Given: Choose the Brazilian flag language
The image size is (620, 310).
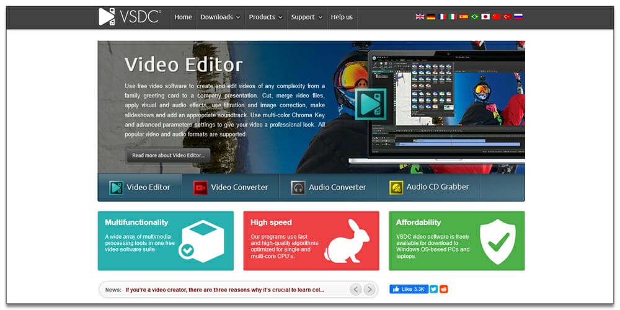Looking at the screenshot, I should click(x=475, y=17).
